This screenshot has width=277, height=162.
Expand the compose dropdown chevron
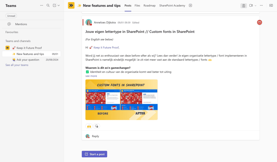59,5
